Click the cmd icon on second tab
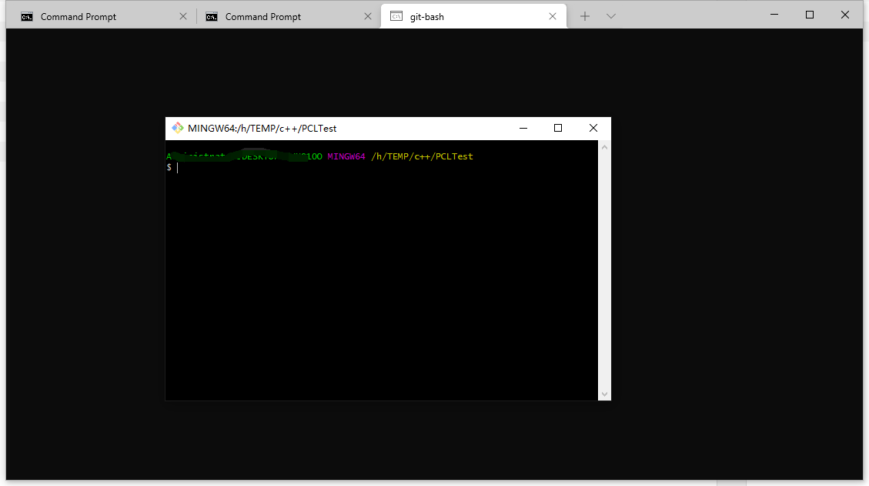This screenshot has height=486, width=869. coord(211,17)
